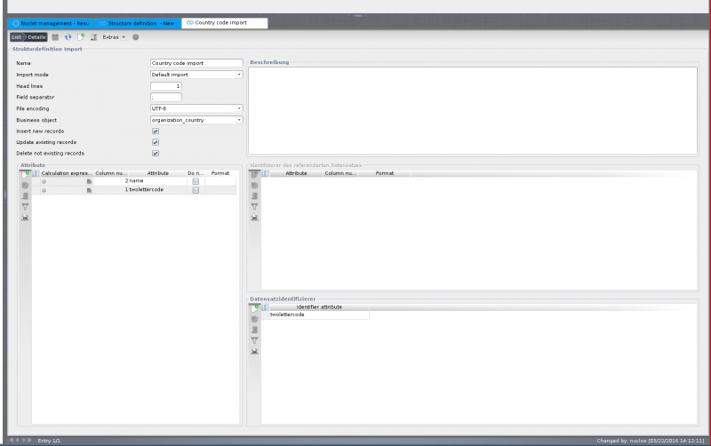This screenshot has height=446, width=711.
Task: Click the Name input field
Action: pyautogui.click(x=196, y=64)
